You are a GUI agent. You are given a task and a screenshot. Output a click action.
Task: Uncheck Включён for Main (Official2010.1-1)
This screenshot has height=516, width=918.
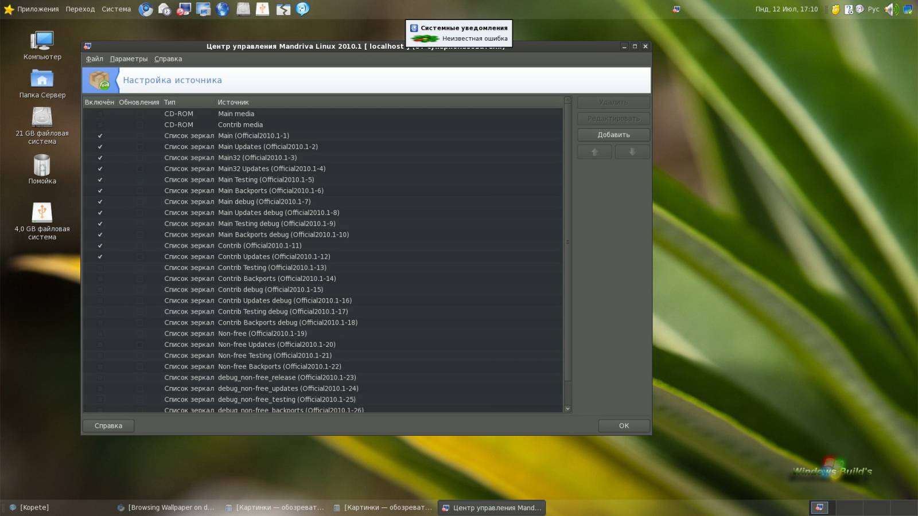(x=100, y=136)
